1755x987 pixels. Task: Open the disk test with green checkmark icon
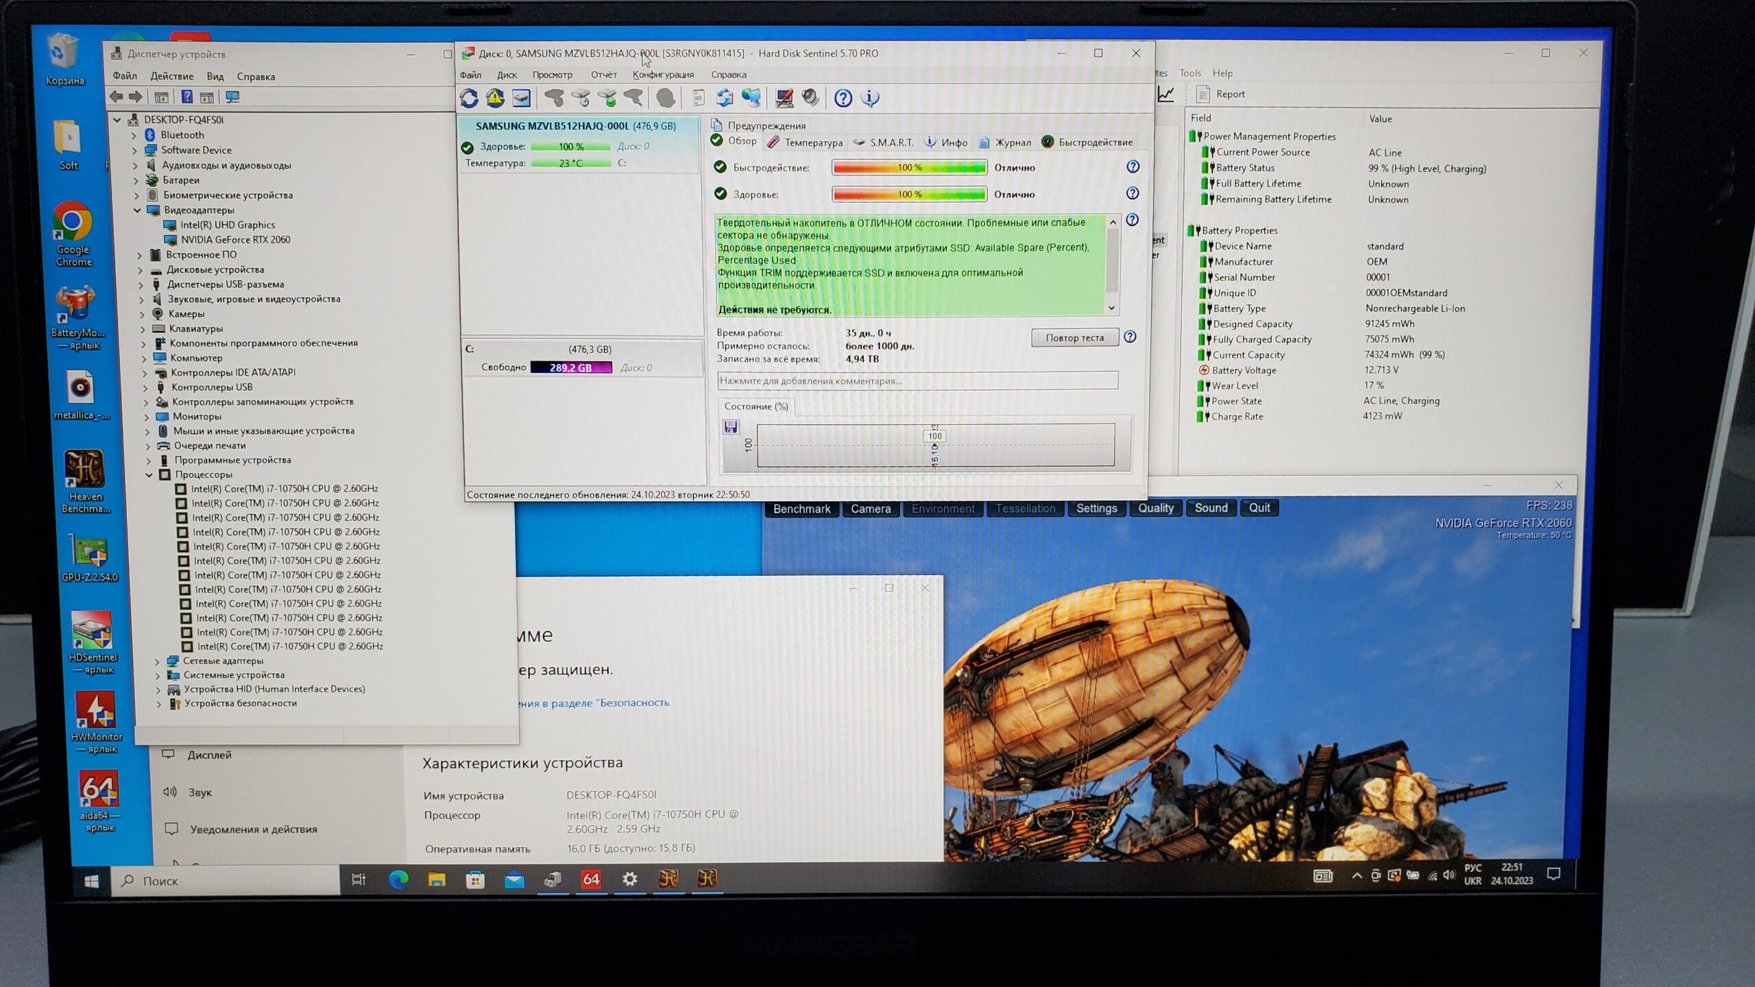coord(607,98)
